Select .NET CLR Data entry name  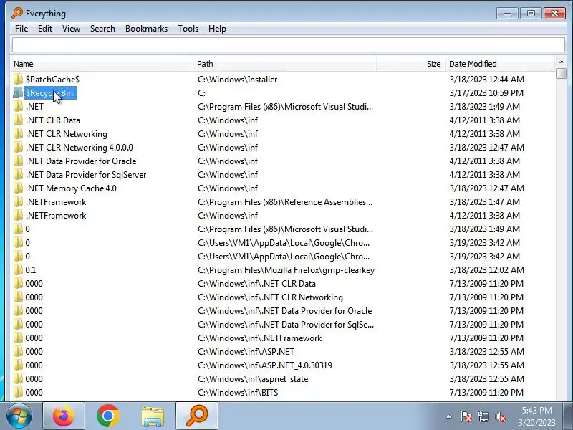(53, 120)
